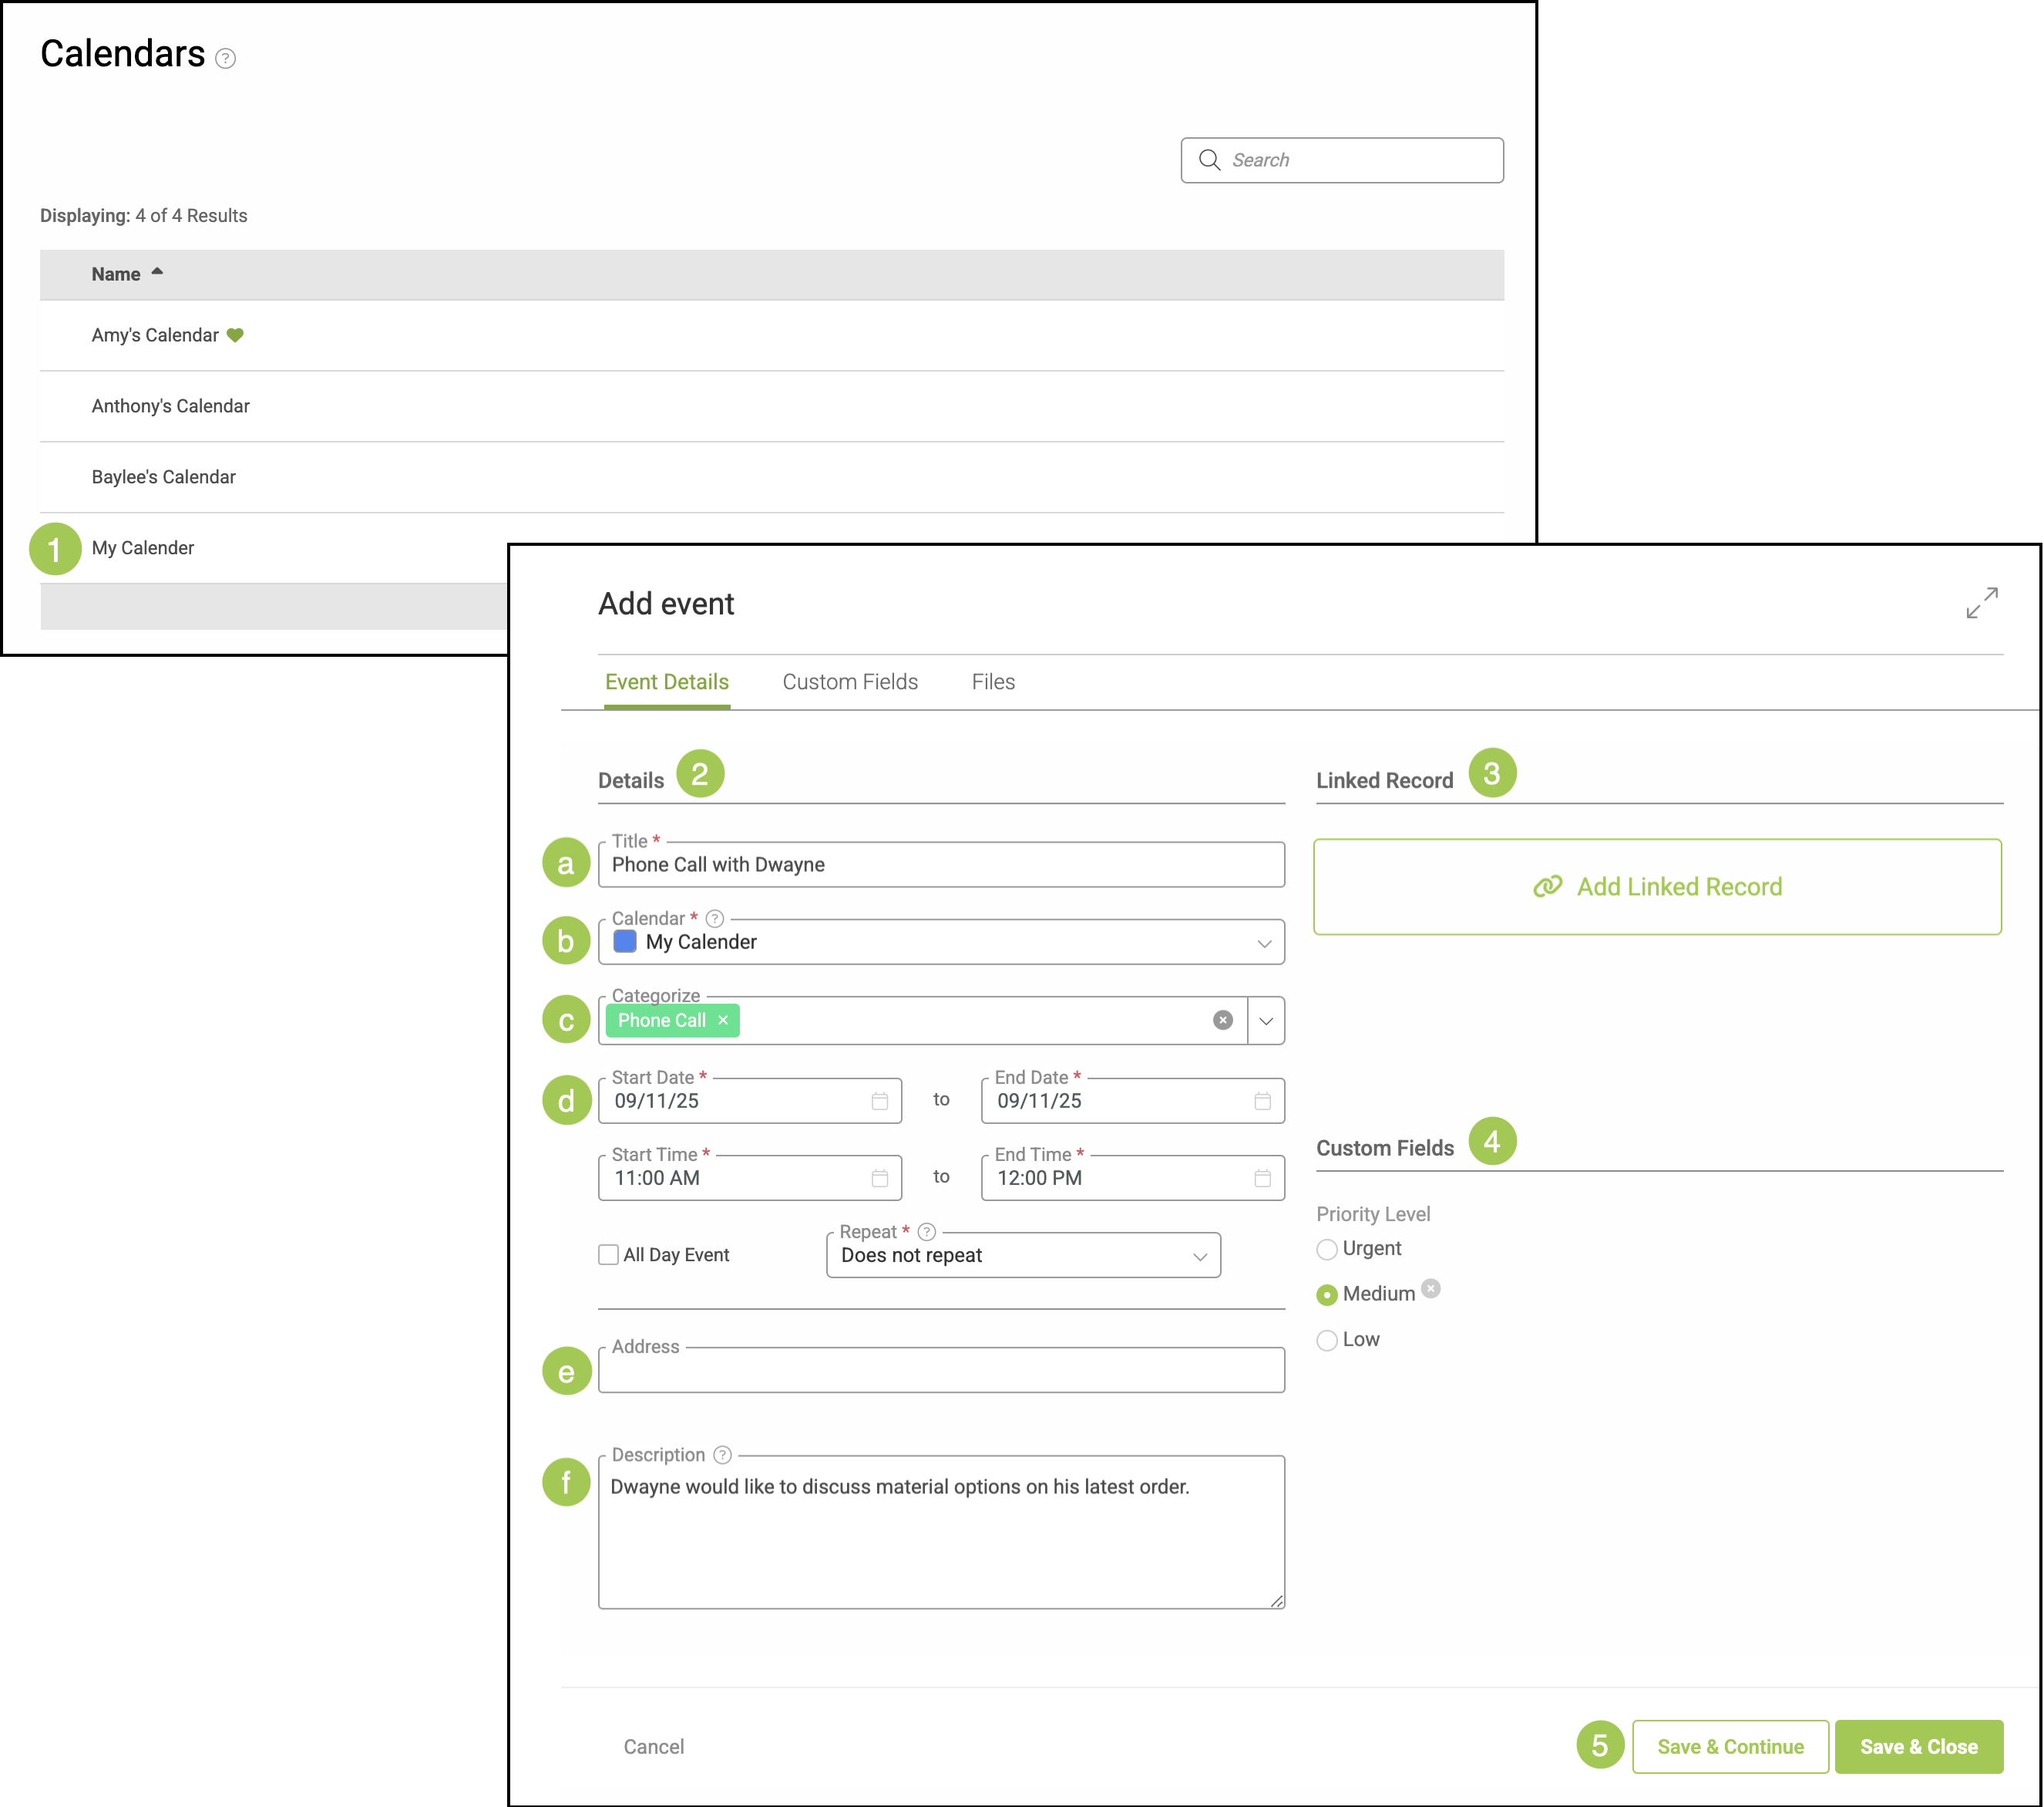Screen dimensions: 2044x1807
Task: Open the Categorize dropdown chevron
Action: coord(1266,1021)
